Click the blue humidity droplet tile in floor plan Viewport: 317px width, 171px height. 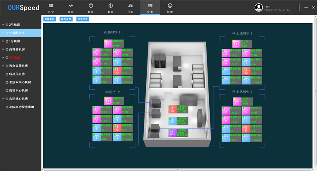coord(172,122)
